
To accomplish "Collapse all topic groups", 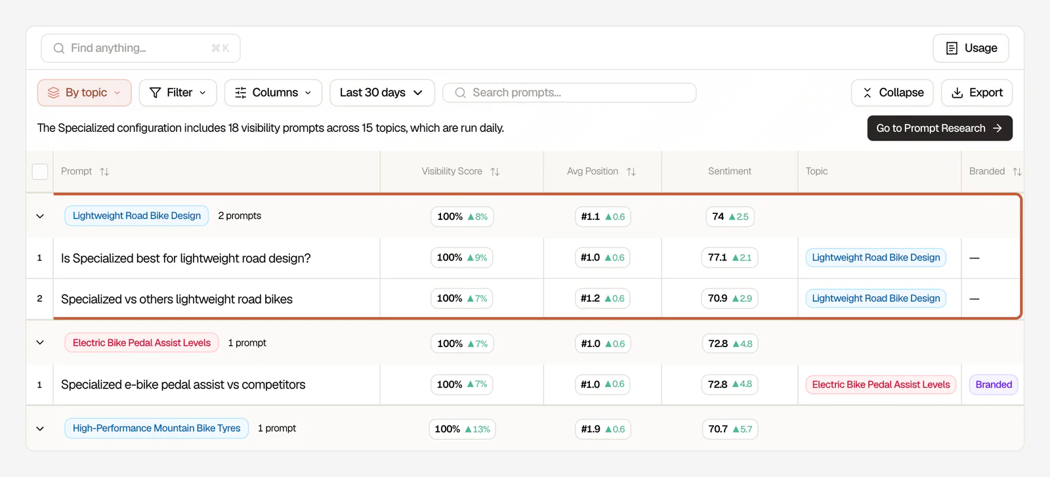I will tap(892, 93).
